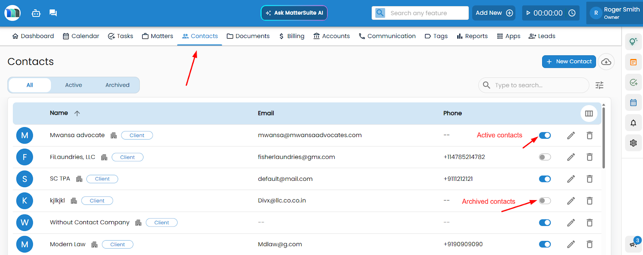Enable the FiLaundries, LLC contact toggle
The width and height of the screenshot is (643, 255).
point(545,157)
